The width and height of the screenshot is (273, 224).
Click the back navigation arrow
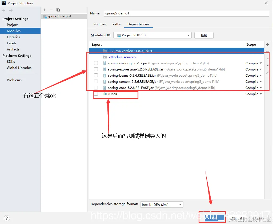4,10
